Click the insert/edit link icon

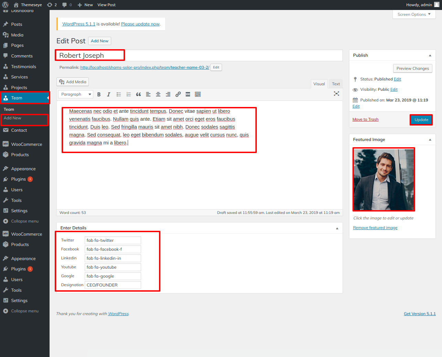(x=178, y=94)
